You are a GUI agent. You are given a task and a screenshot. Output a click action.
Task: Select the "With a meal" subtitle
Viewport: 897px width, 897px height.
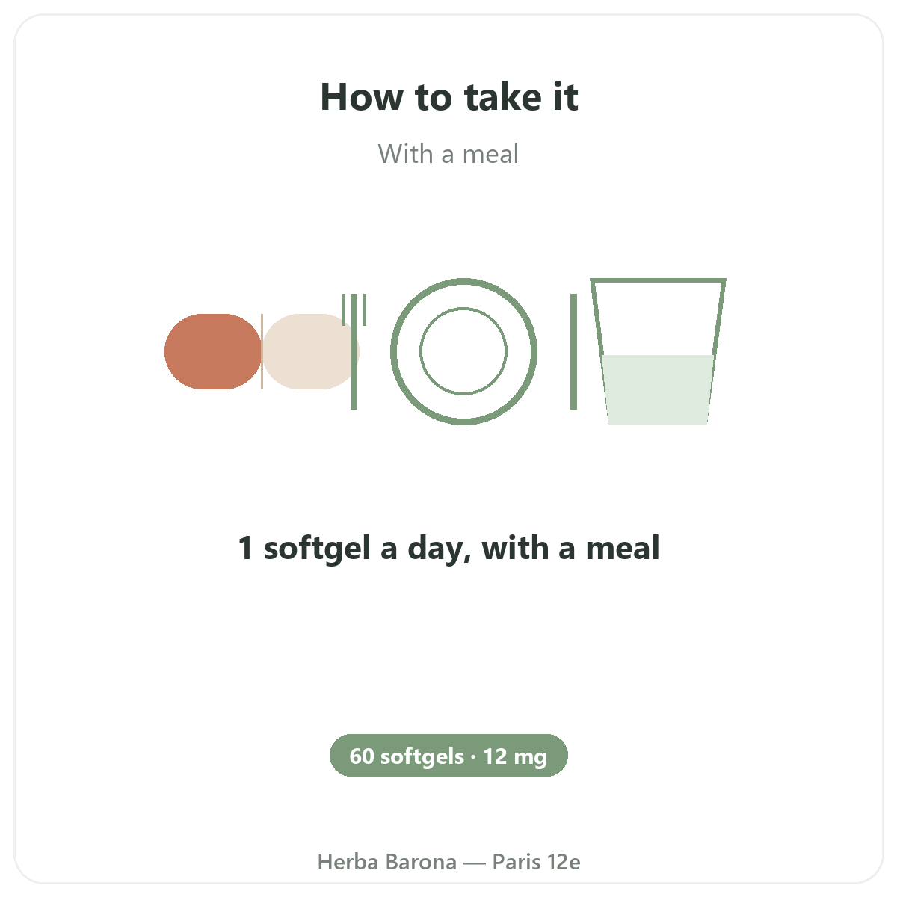449,154
